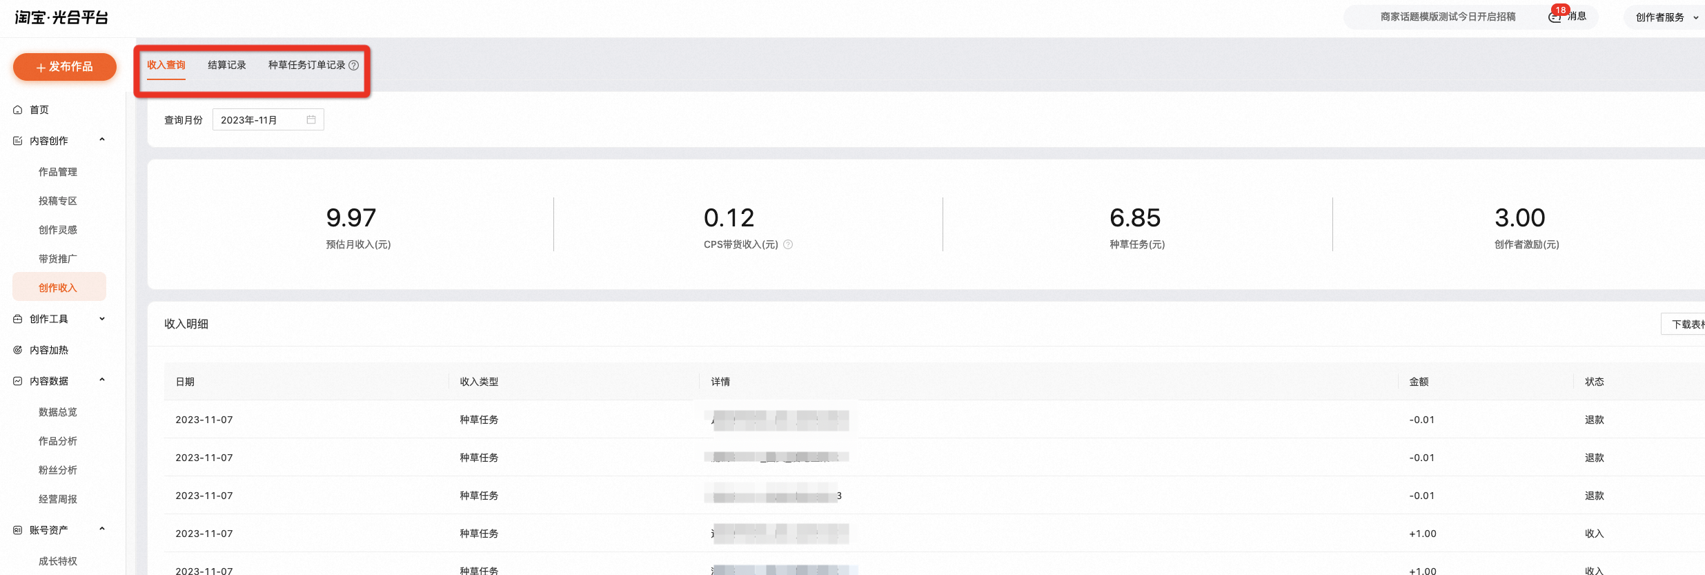This screenshot has width=1705, height=575.
Task: Open 作品分析 page
Action: tap(58, 441)
